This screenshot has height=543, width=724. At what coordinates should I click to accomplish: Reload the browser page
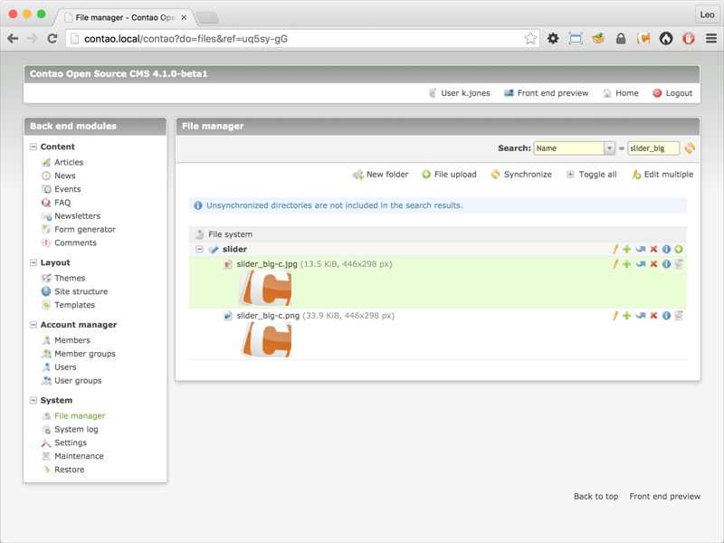52,38
